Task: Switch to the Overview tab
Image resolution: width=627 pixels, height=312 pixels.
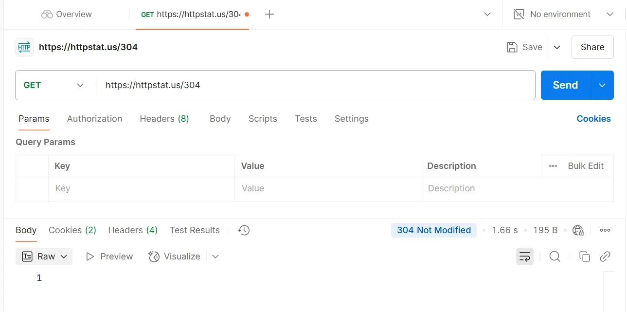Action: point(67,15)
